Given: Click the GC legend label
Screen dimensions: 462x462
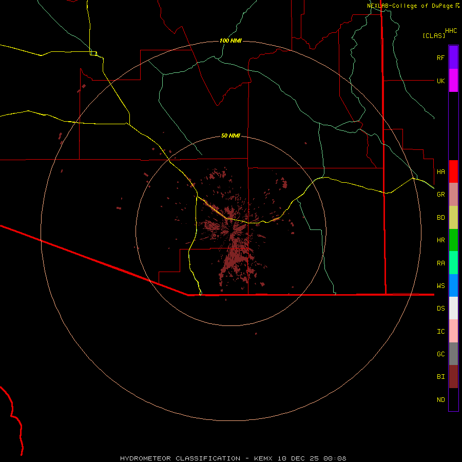Looking at the screenshot, I should click(440, 354).
